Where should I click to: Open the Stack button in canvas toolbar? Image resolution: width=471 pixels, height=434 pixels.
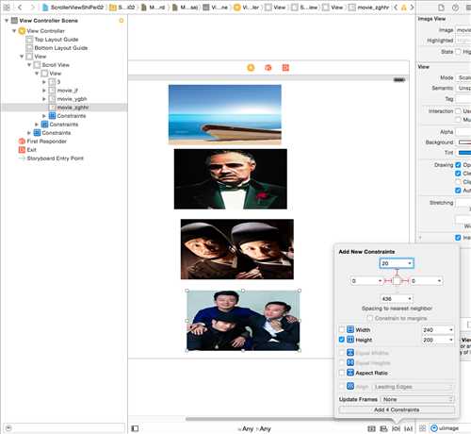(371, 428)
